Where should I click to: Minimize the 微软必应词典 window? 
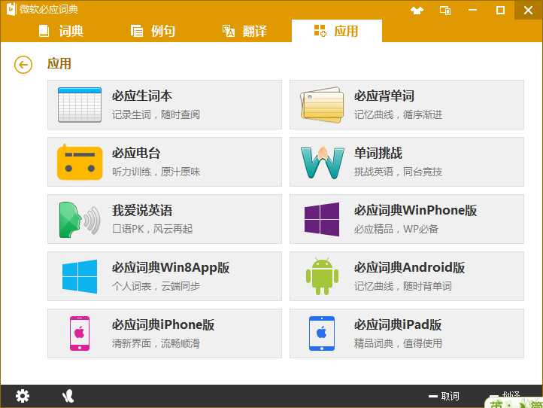[472, 11]
